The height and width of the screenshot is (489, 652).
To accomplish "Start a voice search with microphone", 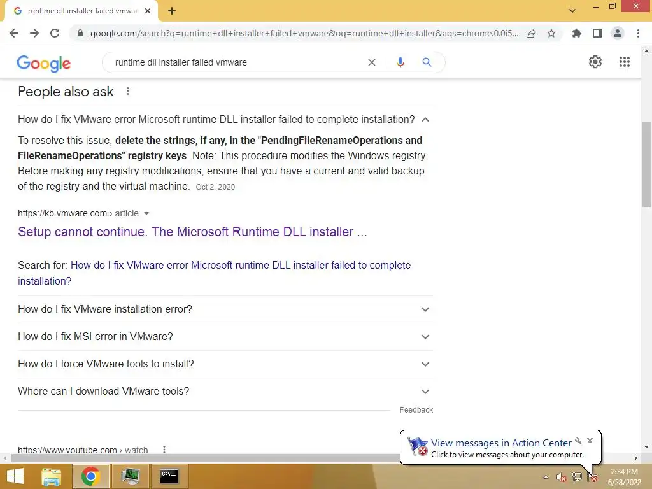I will click(400, 62).
